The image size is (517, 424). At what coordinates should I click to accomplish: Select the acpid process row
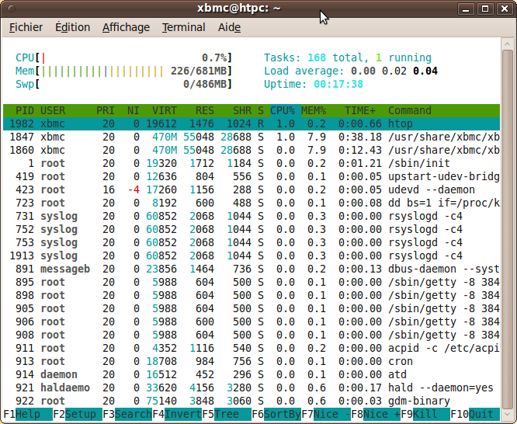pos(252,348)
